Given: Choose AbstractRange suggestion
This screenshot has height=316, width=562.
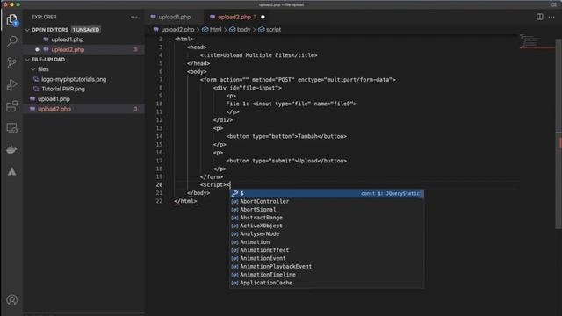Looking at the screenshot, I should click(327, 218).
